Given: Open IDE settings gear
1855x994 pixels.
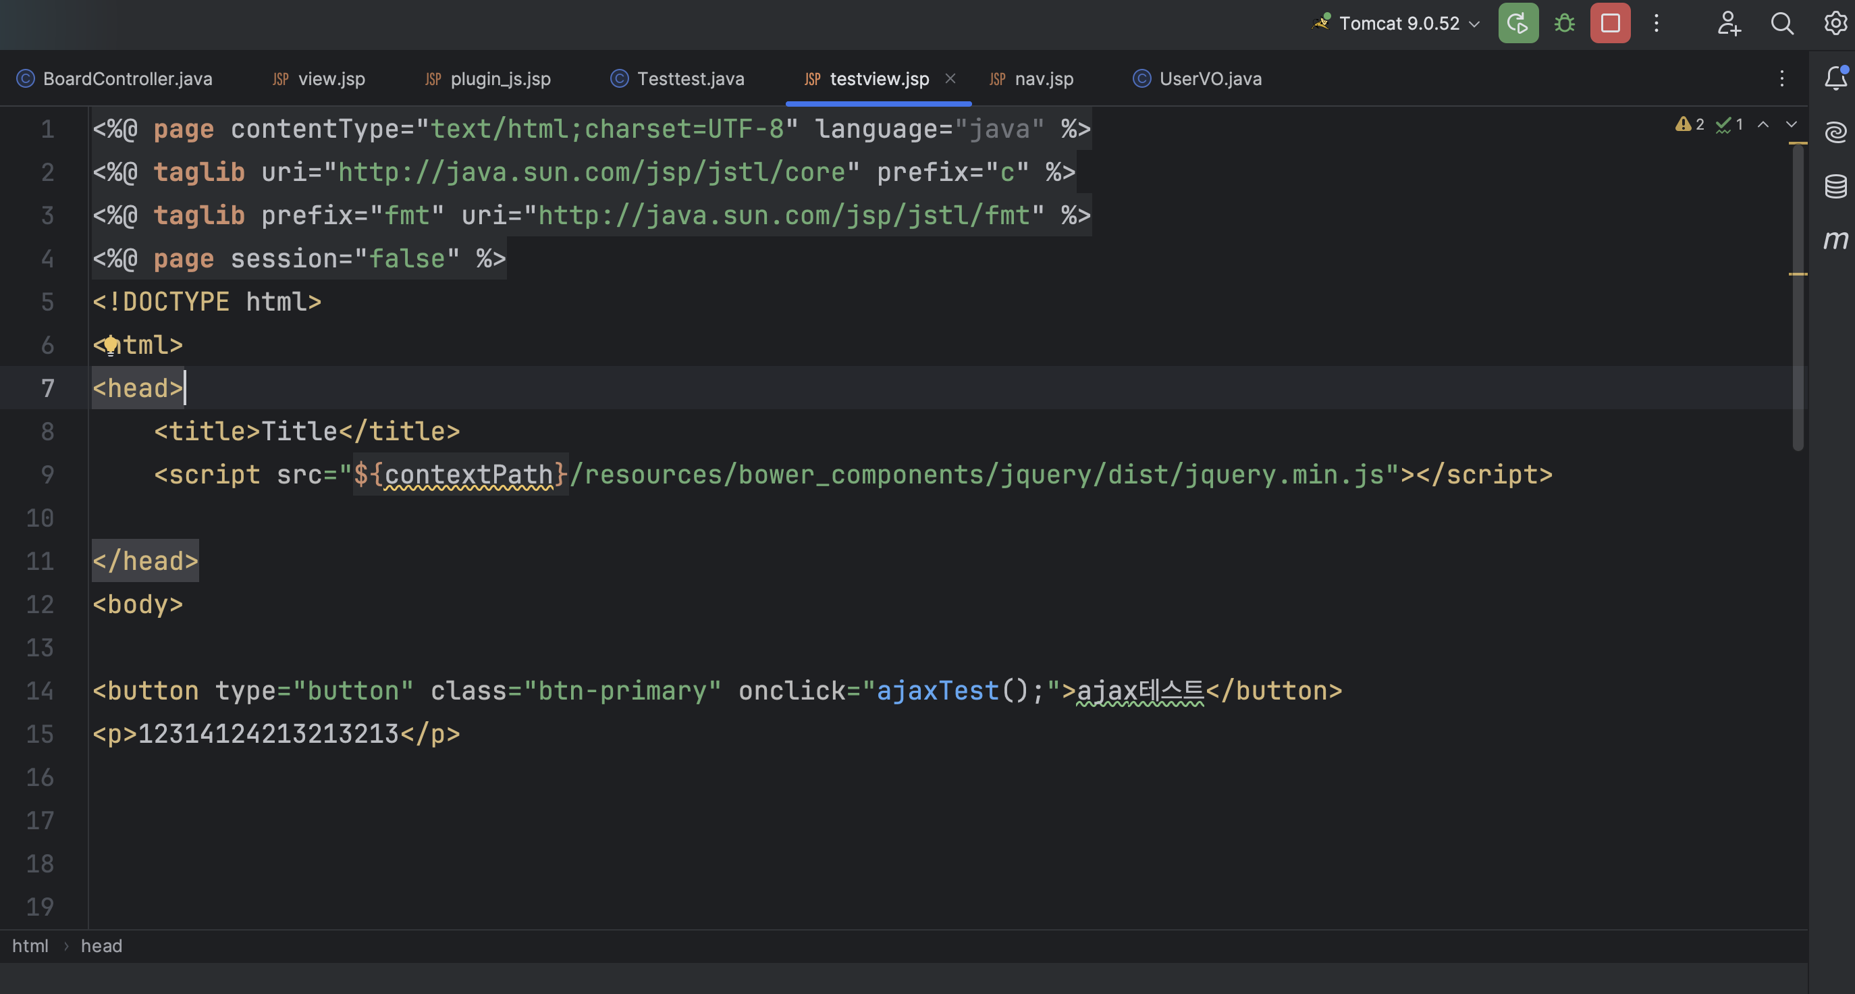Looking at the screenshot, I should (1835, 23).
